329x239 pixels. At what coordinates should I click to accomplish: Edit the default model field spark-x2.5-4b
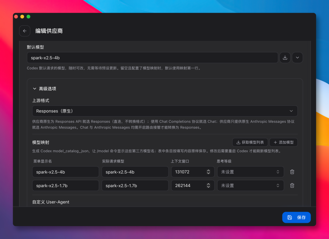pyautogui.click(x=152, y=58)
